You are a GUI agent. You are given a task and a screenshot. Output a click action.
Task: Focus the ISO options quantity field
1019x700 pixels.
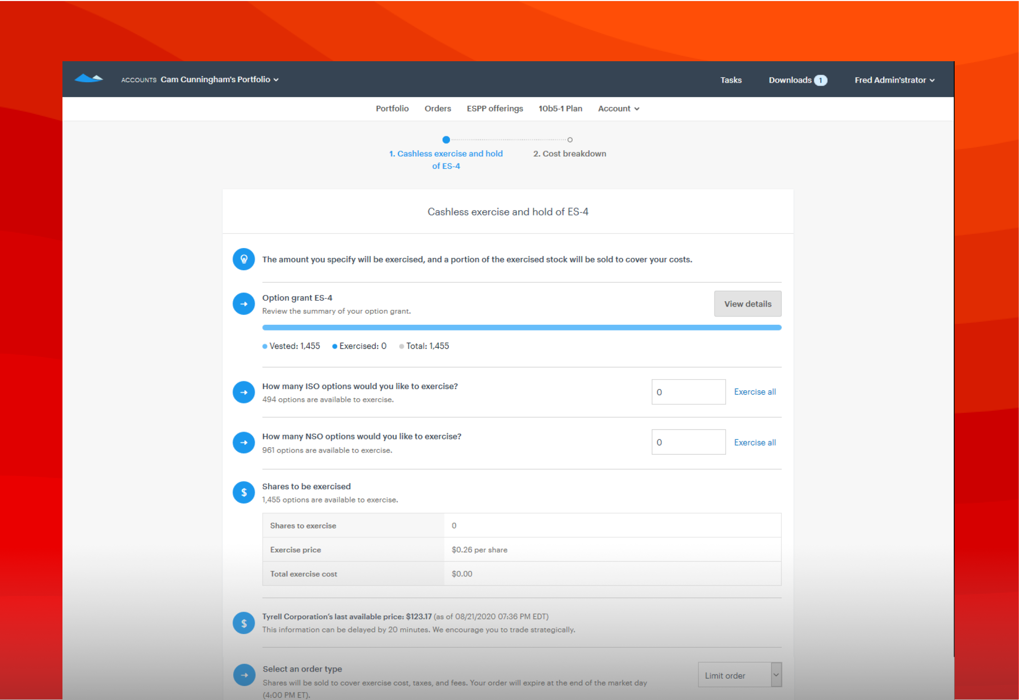coord(688,392)
